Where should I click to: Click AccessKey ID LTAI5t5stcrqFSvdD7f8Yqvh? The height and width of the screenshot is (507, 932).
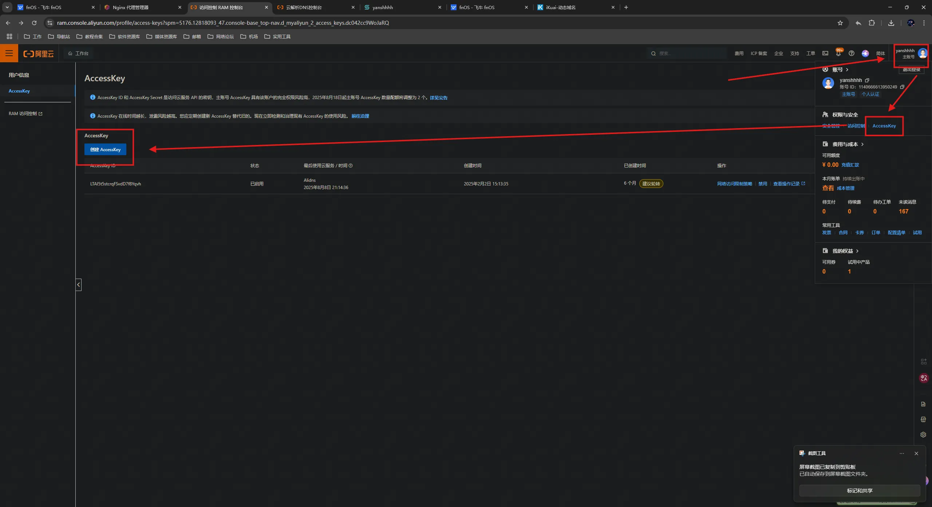(x=115, y=184)
